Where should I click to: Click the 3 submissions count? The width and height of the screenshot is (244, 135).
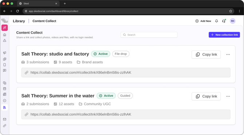(x=35, y=62)
